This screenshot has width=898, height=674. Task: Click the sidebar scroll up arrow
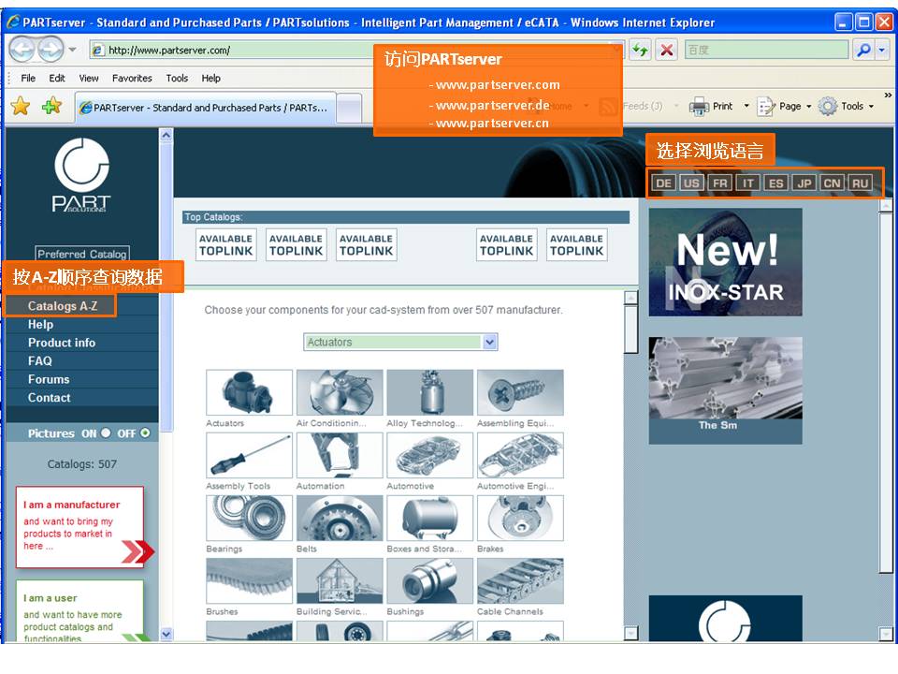167,135
